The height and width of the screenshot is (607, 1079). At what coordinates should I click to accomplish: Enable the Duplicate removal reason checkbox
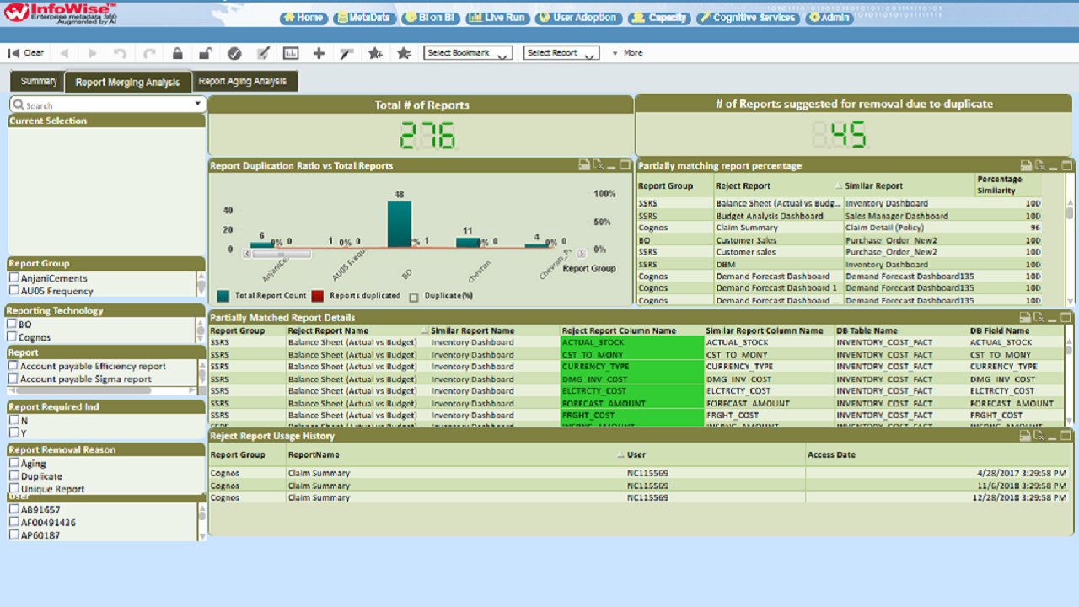point(14,476)
